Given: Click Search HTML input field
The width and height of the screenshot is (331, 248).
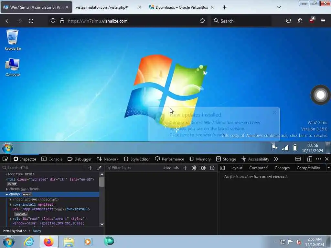Looking at the screenshot, I should (43, 168).
